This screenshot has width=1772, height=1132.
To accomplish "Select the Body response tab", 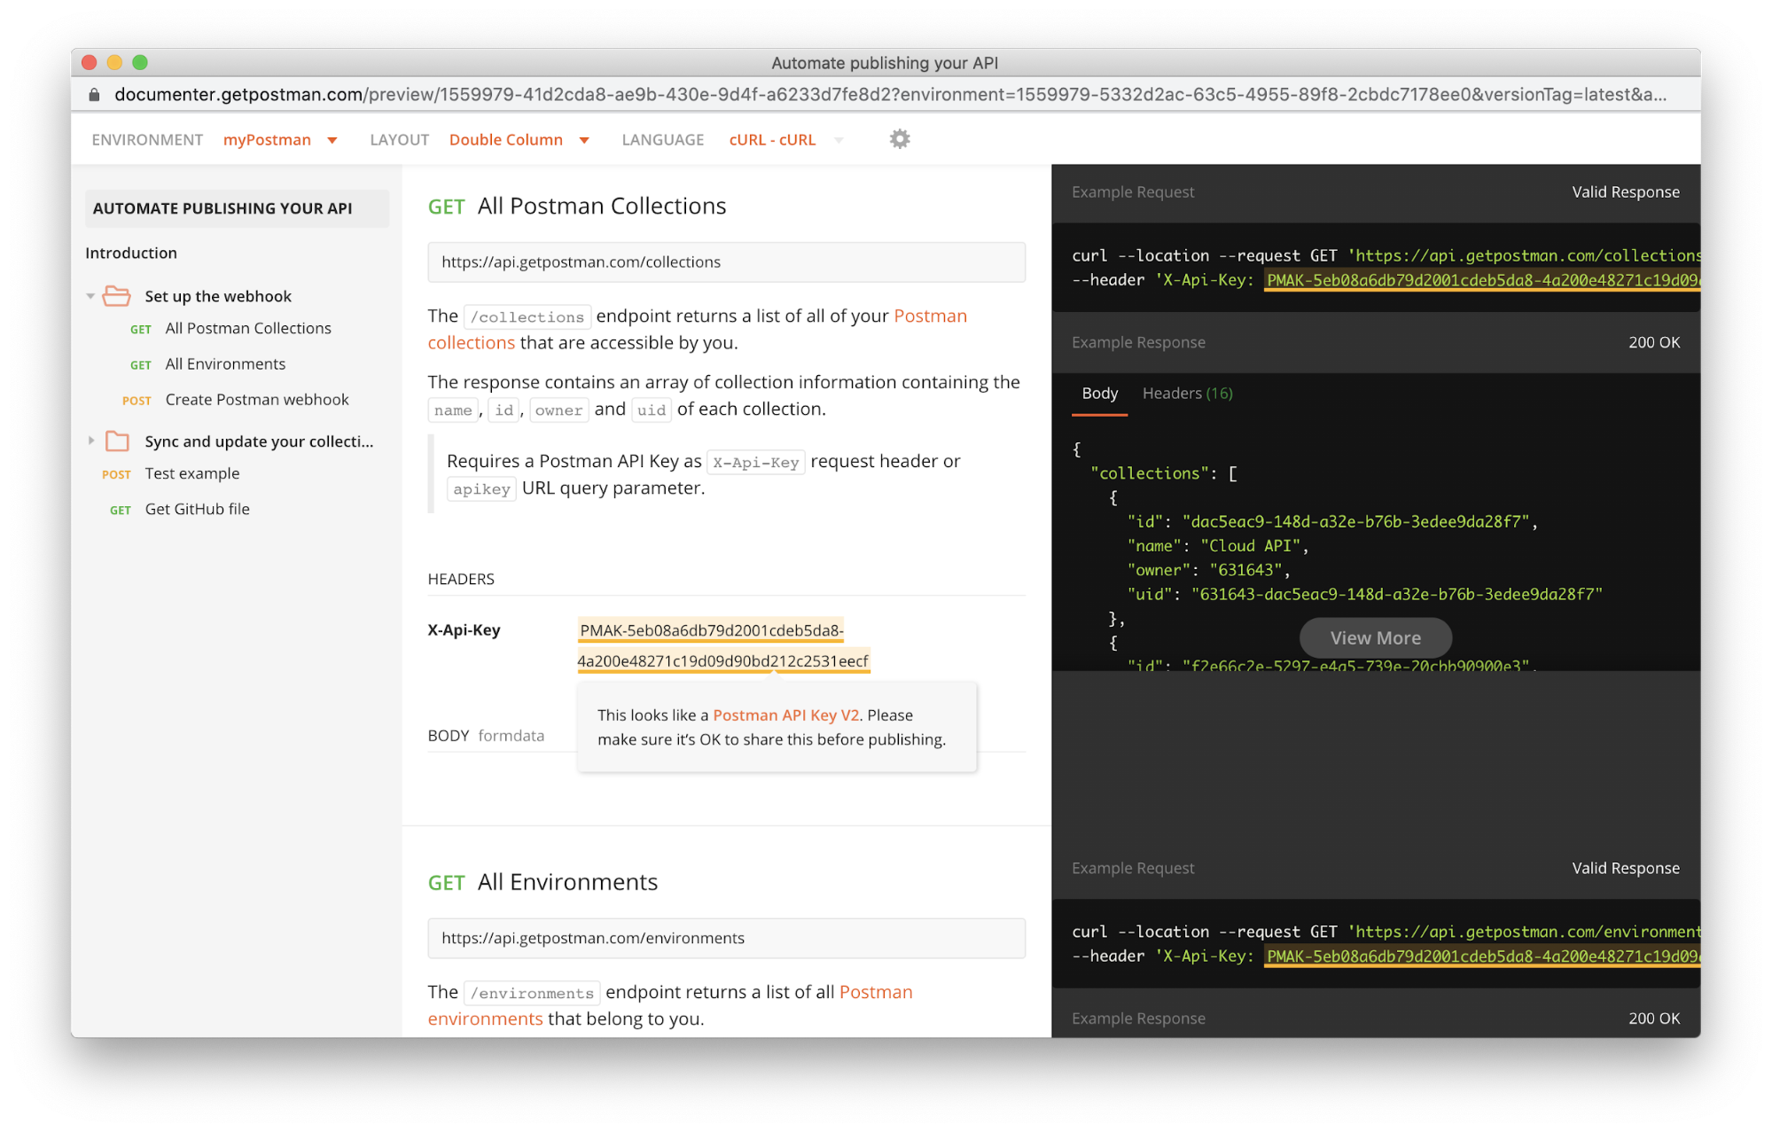I will pyautogui.click(x=1099, y=394).
